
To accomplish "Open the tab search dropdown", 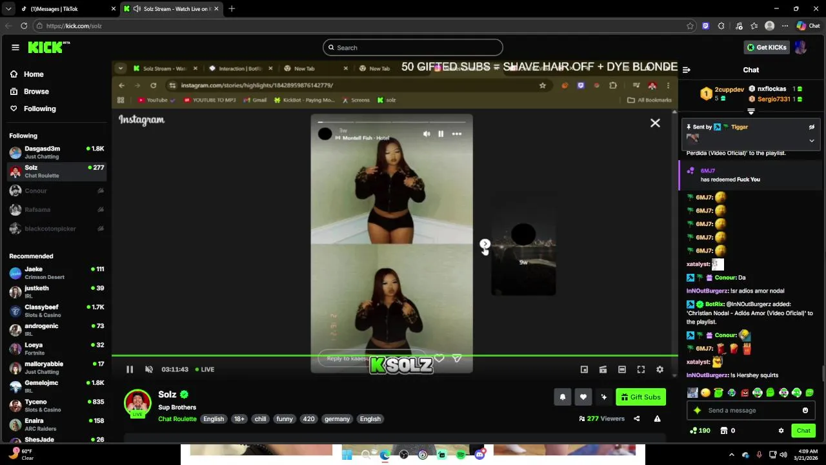I will tap(8, 9).
